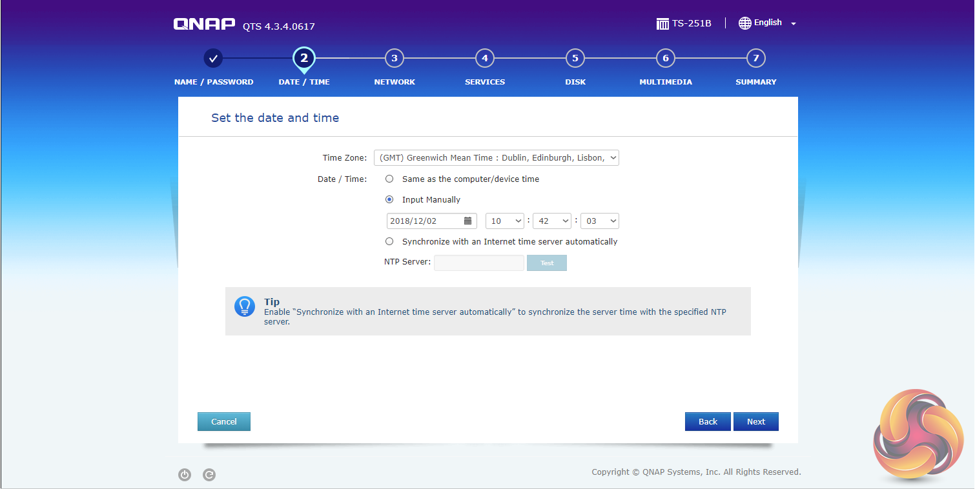Click the step 4 Services circle

pos(485,59)
